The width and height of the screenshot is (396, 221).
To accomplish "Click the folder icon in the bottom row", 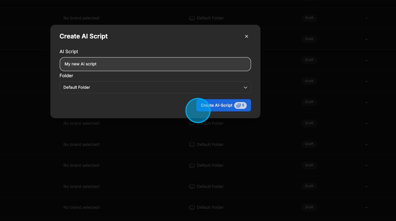I will [x=192, y=207].
